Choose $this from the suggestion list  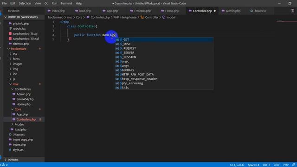tap(164, 88)
